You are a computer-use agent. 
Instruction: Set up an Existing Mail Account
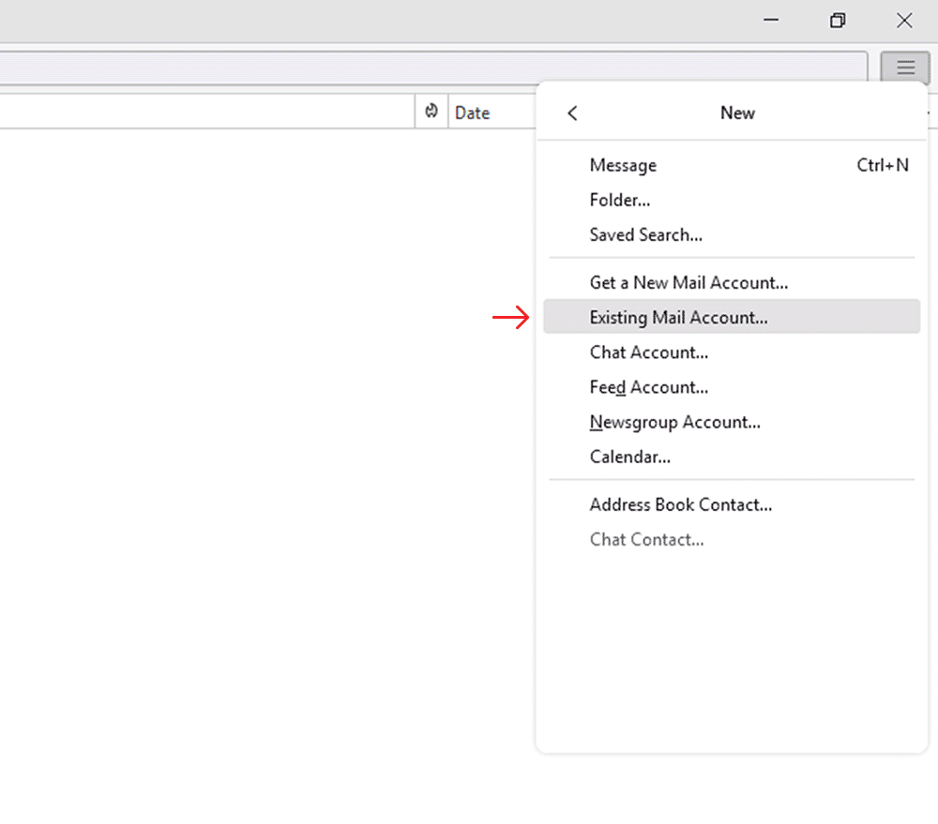click(678, 317)
